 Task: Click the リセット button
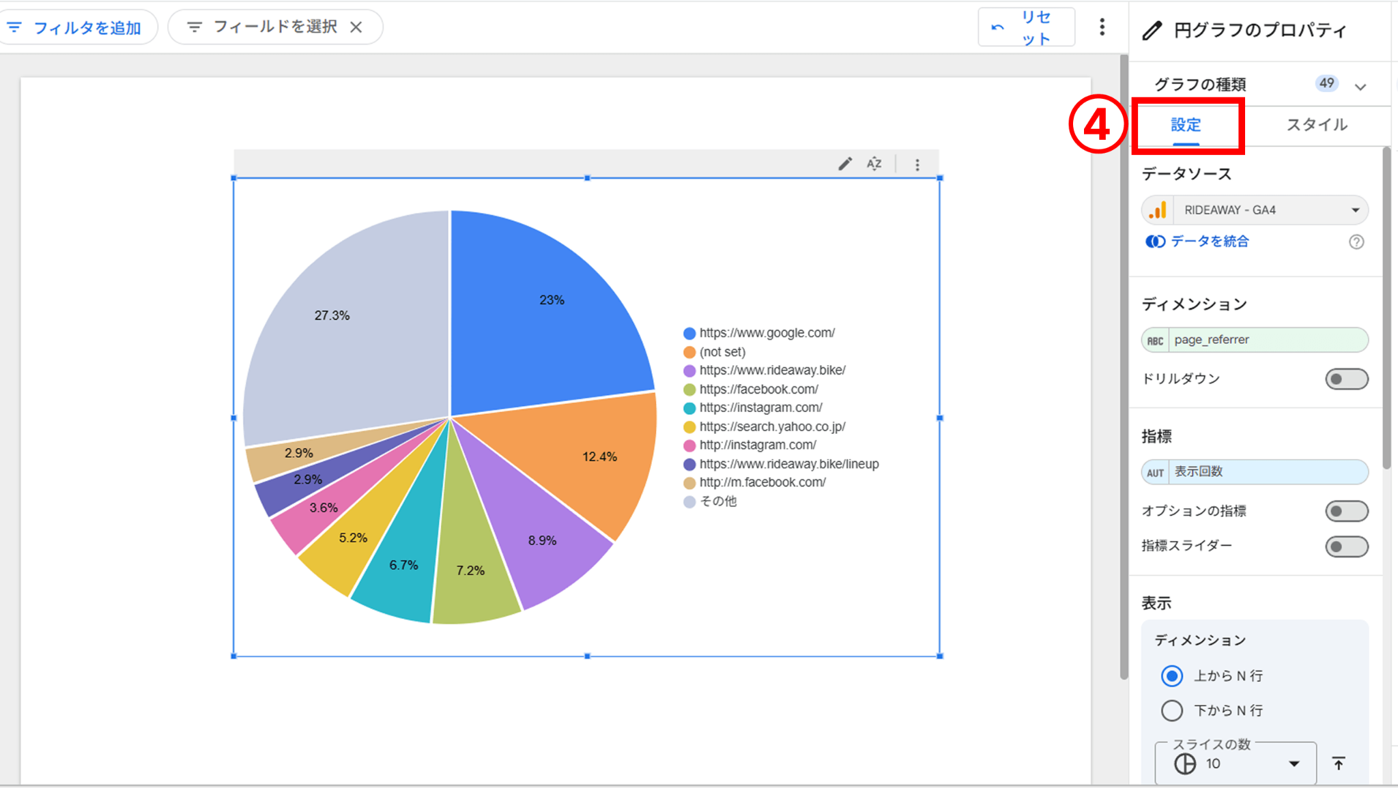[x=1026, y=27]
